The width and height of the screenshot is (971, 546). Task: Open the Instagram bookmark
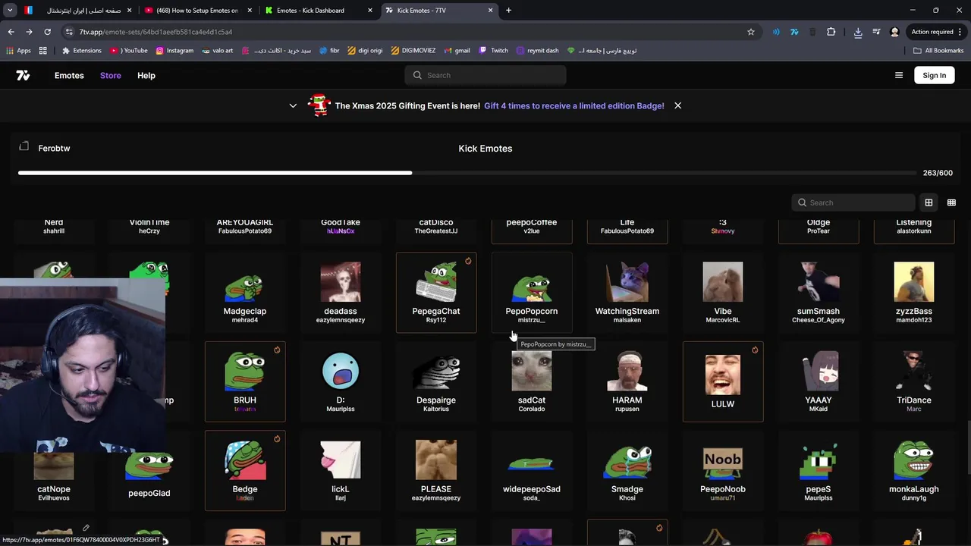coord(174,51)
